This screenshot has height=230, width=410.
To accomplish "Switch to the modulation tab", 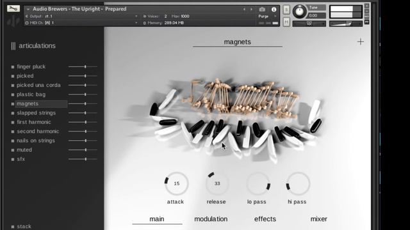I will pos(211,219).
